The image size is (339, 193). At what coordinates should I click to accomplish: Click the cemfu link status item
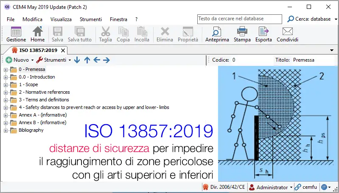coord(305,187)
